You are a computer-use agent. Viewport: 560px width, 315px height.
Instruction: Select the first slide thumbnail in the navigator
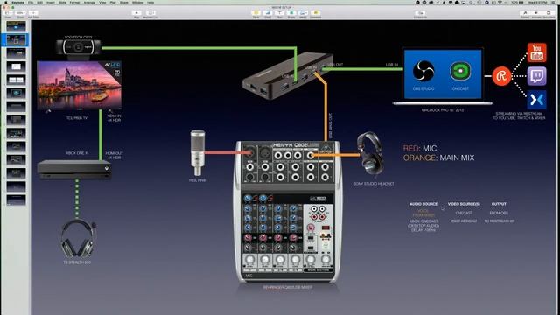16,26
